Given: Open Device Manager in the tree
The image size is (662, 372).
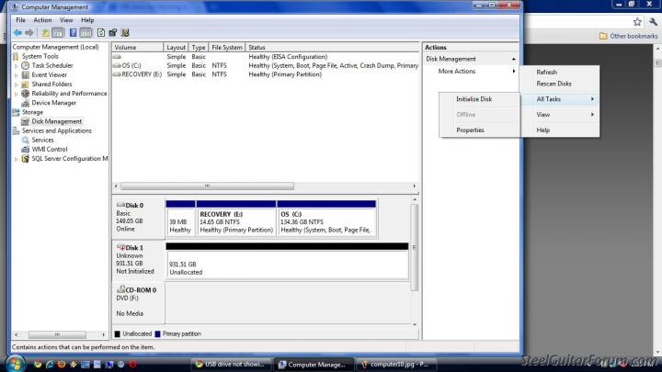Looking at the screenshot, I should 53,103.
